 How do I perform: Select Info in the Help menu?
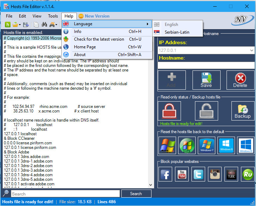[x=107, y=32]
